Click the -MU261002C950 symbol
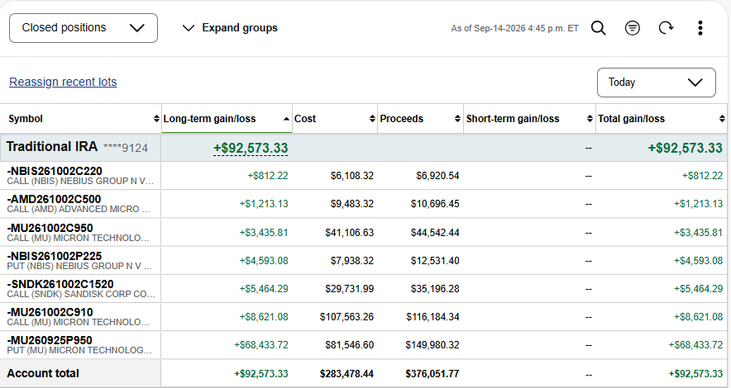Screen dimensions: 731x388 click(x=50, y=228)
